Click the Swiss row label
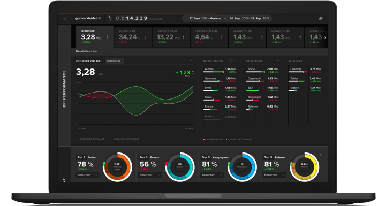 pos(208,88)
